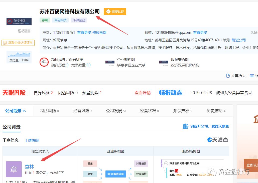258x183 pixels.
Task: Click the 我要认证 orange button
Action: pyautogui.click(x=115, y=12)
